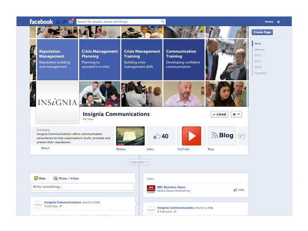Viewport: 308px width, 231px height.
Task: Click the Communication Training cover tile
Action: [184, 60]
